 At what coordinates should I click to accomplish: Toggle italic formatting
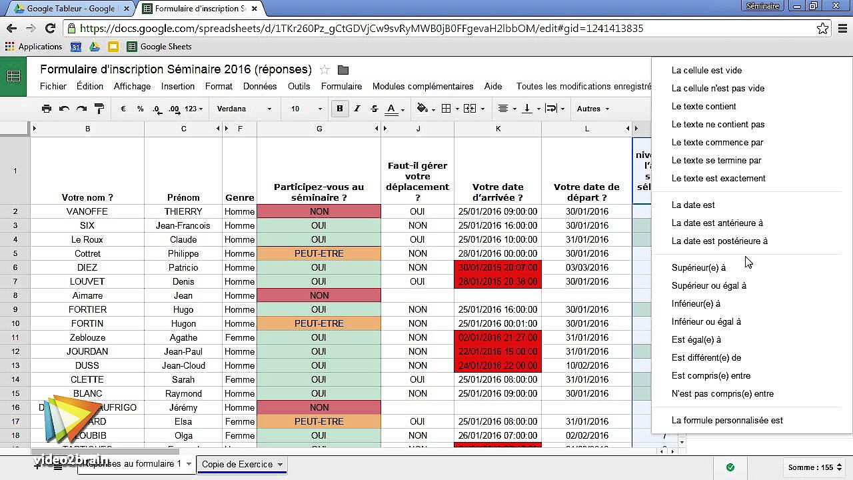tap(357, 109)
